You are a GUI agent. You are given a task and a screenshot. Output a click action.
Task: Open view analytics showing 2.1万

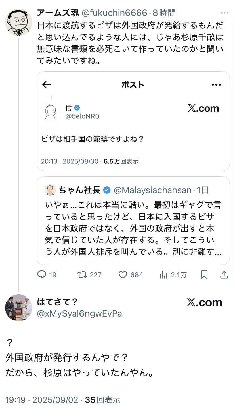pyautogui.click(x=163, y=275)
